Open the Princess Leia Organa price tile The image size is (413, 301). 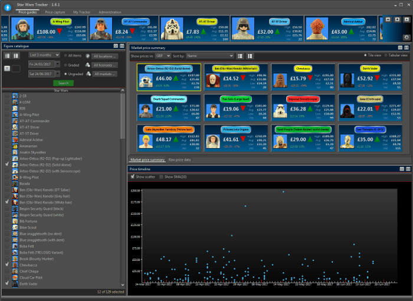pos(236,138)
